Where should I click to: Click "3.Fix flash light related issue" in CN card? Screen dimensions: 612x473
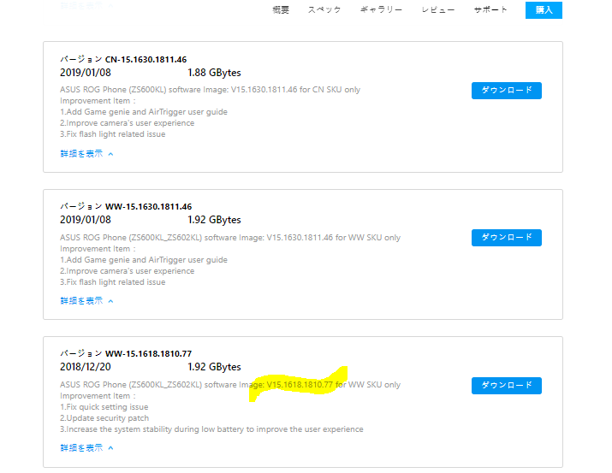point(113,134)
